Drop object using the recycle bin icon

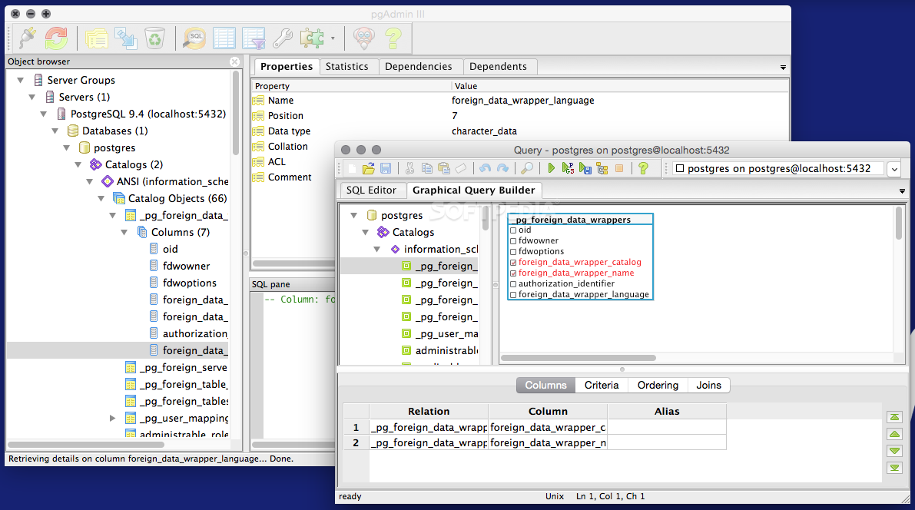[154, 38]
